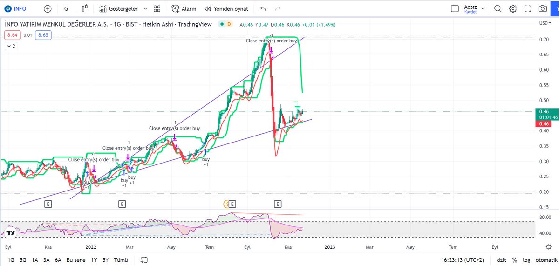The image size is (559, 266).
Task: Click topmost Close entry(s) order buy label
Action: (x=272, y=41)
